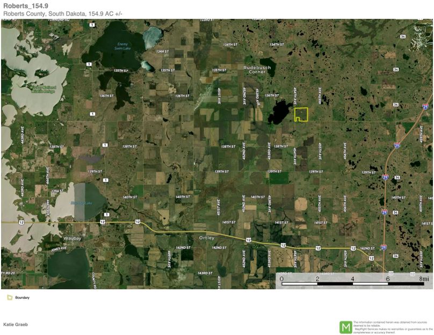Click the "8mi" scale bar label
This screenshot has width=434, height=335.
424,279
